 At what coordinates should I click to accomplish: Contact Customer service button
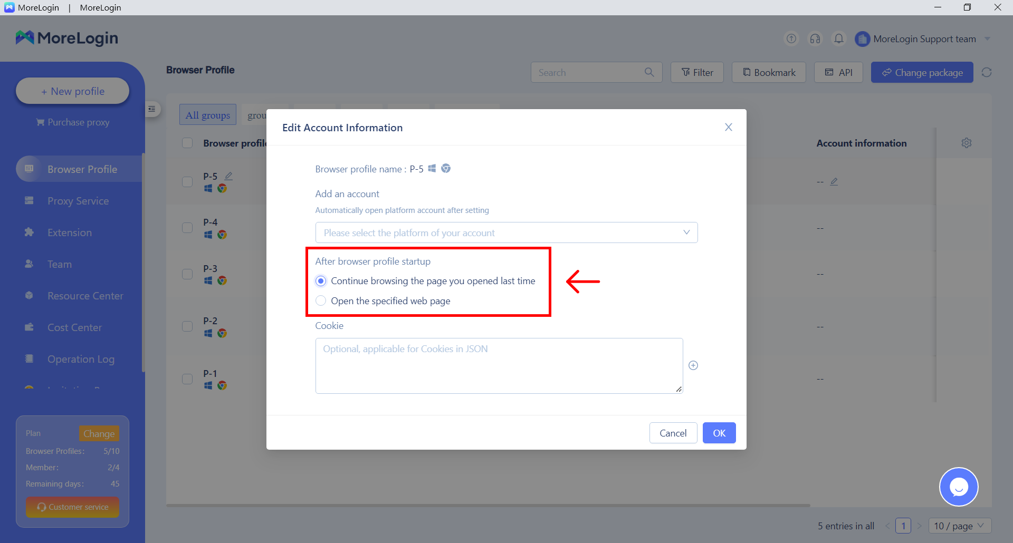point(73,507)
